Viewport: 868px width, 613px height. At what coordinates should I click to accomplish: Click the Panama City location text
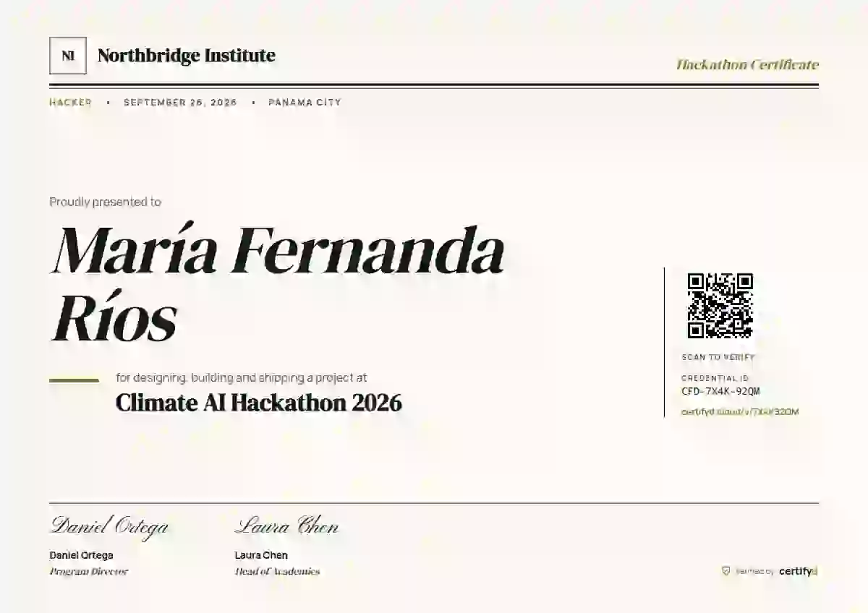305,103
